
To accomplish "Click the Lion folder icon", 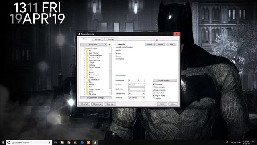I will click(x=87, y=70).
